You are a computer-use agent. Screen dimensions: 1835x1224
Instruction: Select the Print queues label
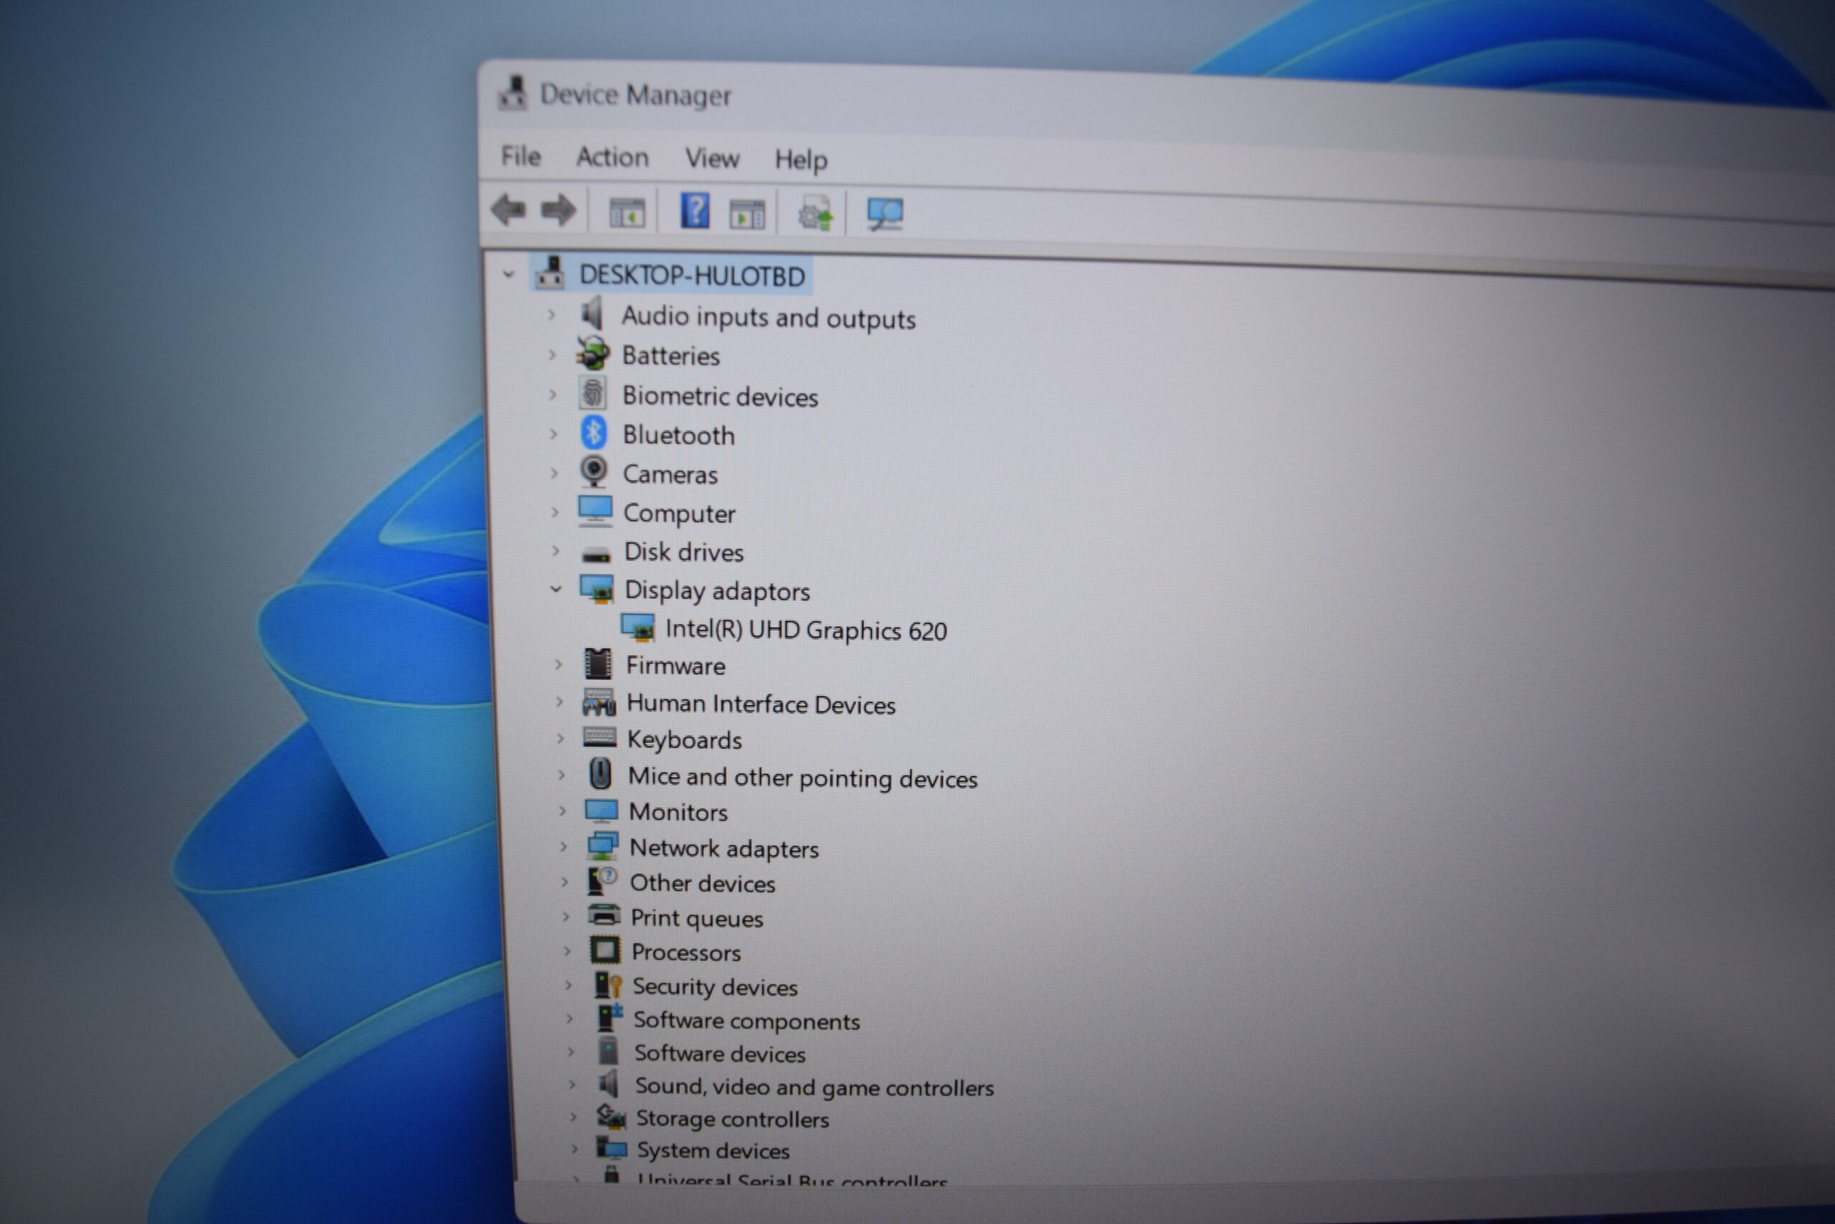697,918
